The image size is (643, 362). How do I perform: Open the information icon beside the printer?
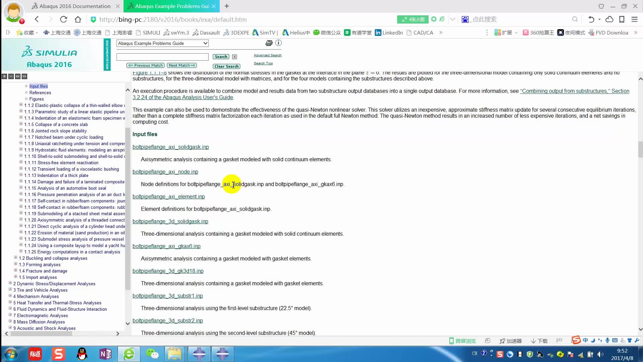[x=278, y=43]
